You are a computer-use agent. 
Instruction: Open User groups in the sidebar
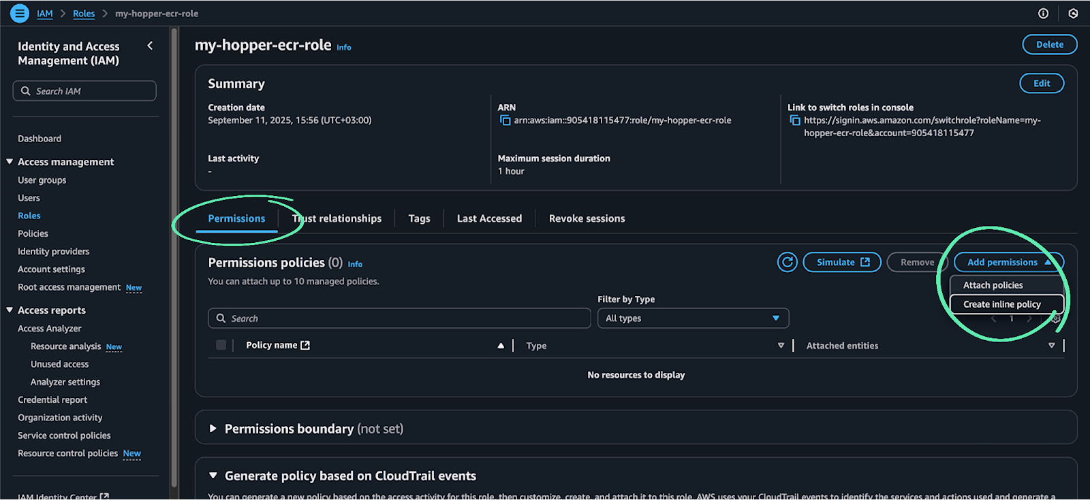pos(42,180)
